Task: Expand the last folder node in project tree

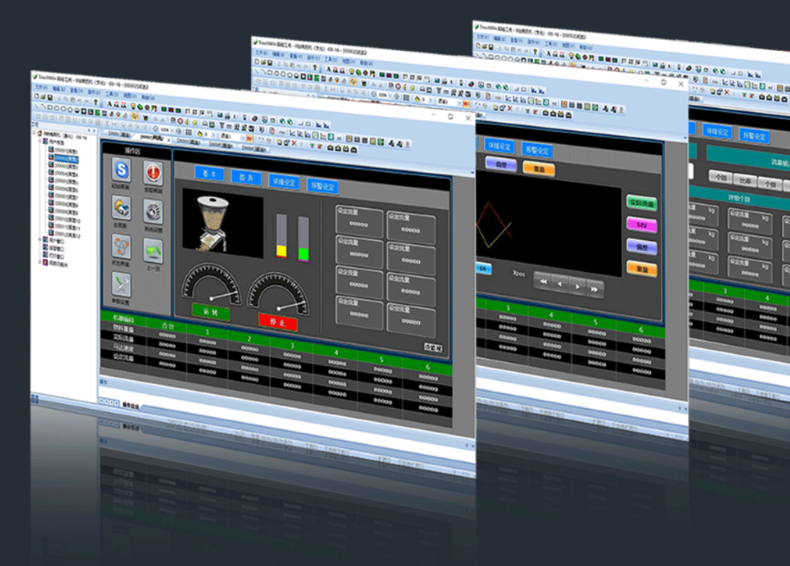Action: 40,262
